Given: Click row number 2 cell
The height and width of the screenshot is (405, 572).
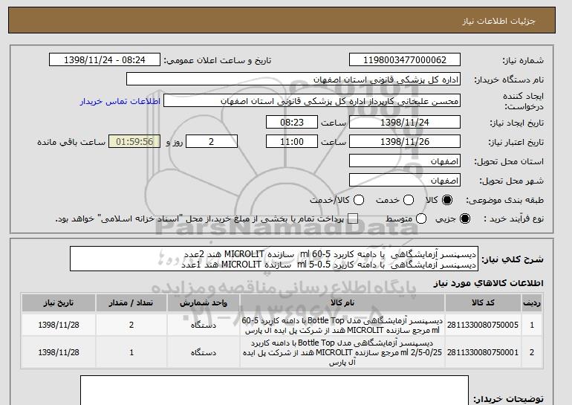Looking at the screenshot, I should click(532, 352).
